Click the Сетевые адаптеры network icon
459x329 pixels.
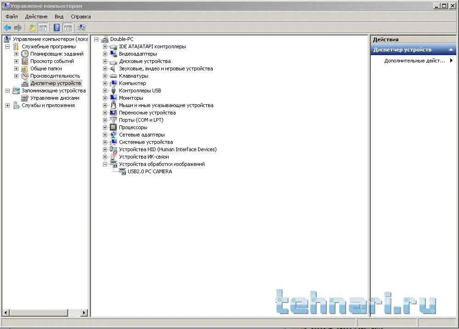[x=113, y=135]
